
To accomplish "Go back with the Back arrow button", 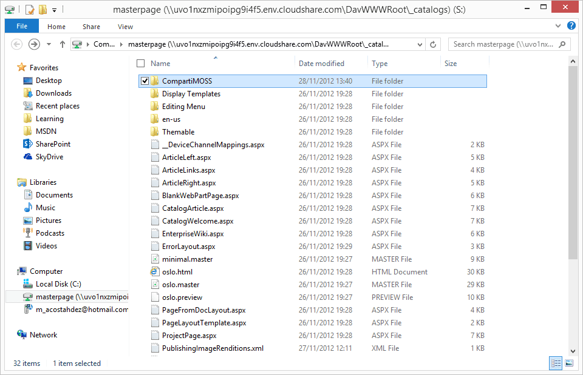I will pos(17,44).
